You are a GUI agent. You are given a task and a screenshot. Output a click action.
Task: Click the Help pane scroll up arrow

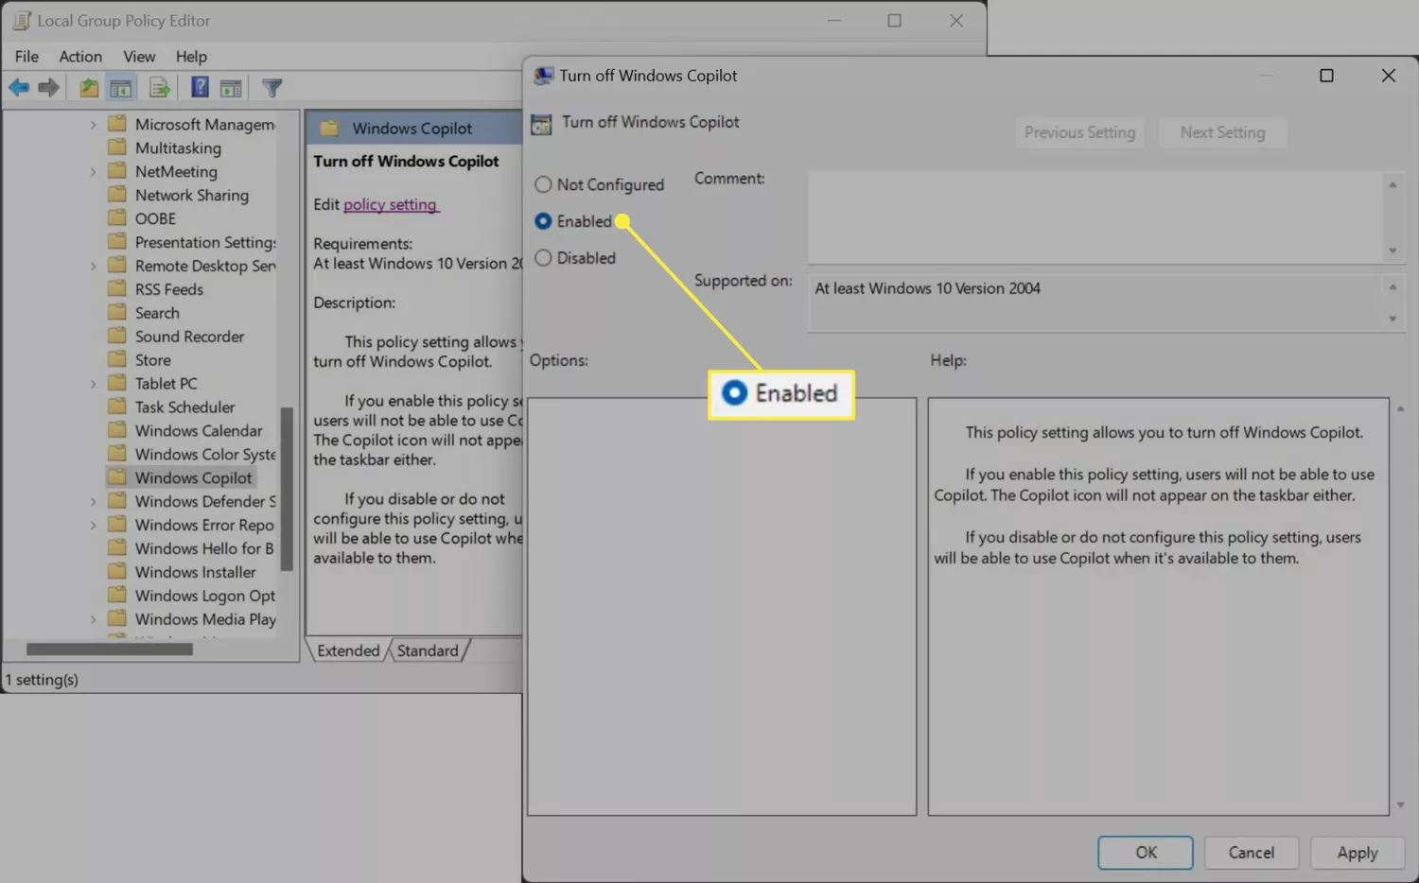(x=1400, y=408)
